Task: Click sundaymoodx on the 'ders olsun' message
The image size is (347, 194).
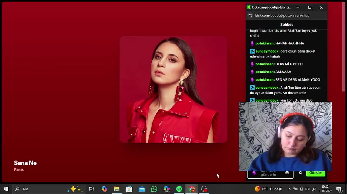Action: pyautogui.click(x=267, y=51)
